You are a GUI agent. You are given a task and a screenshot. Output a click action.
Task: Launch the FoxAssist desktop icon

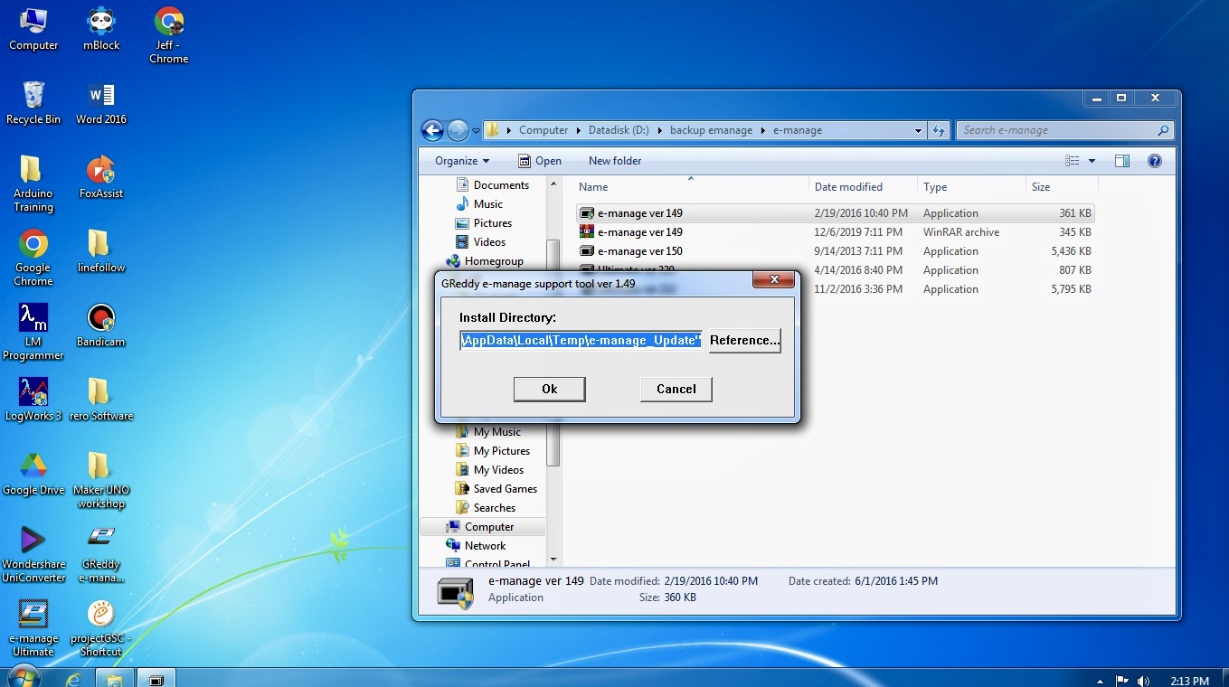pyautogui.click(x=101, y=177)
